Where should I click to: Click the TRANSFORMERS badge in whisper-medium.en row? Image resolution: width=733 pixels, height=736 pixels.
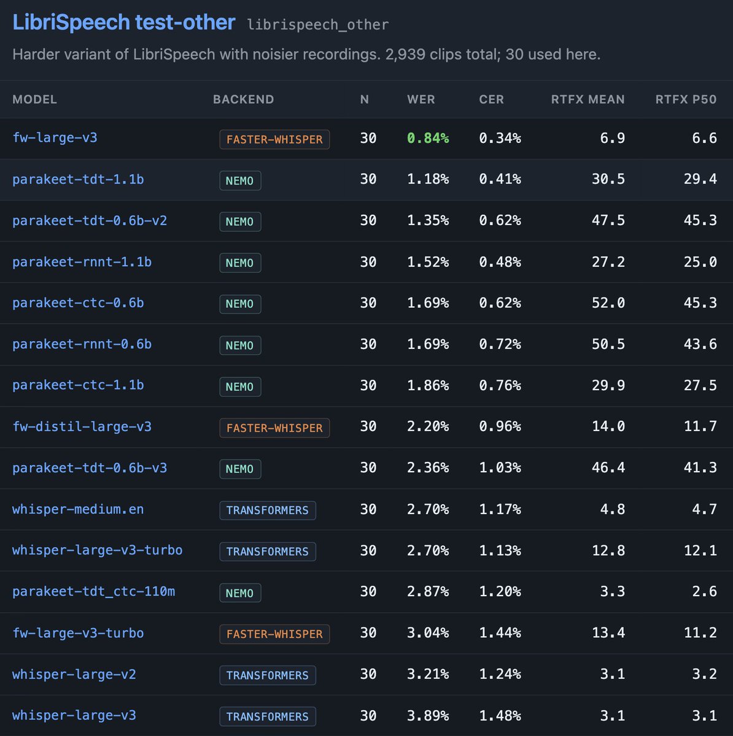[x=268, y=510]
